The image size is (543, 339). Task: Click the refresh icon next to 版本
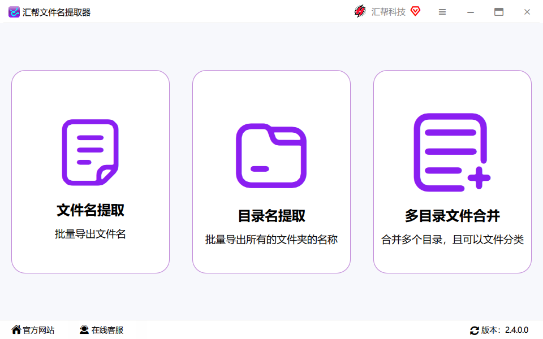click(475, 330)
